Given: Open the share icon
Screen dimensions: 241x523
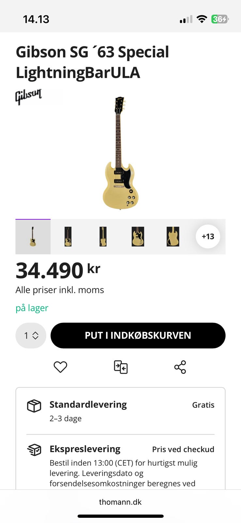Looking at the screenshot, I should coord(180,367).
